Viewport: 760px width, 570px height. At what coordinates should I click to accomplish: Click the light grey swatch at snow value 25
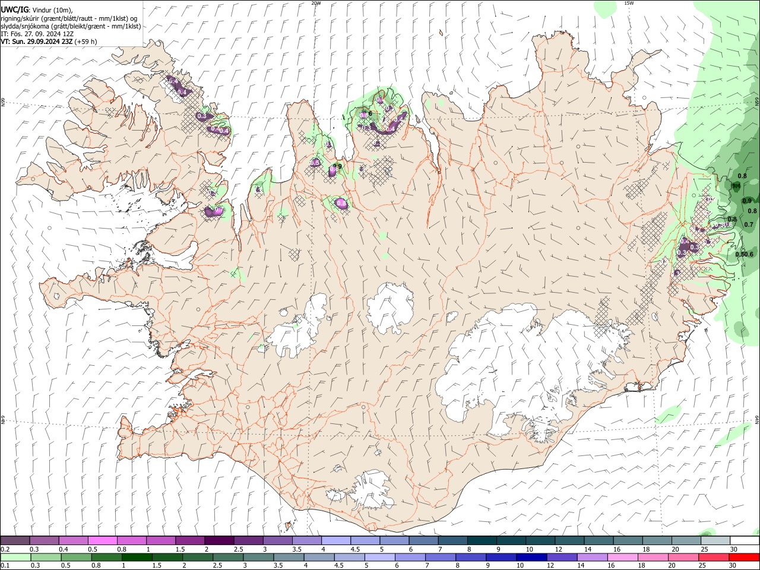(715, 540)
